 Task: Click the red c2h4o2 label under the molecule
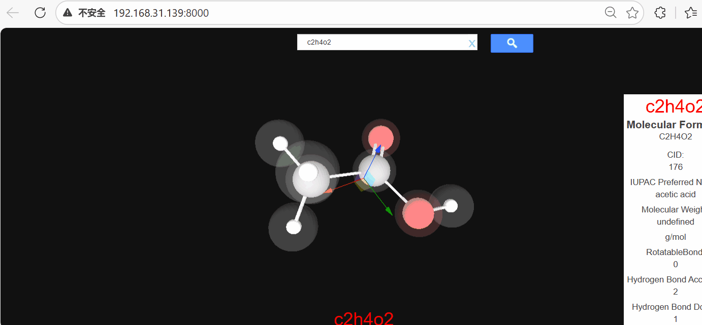point(364,318)
